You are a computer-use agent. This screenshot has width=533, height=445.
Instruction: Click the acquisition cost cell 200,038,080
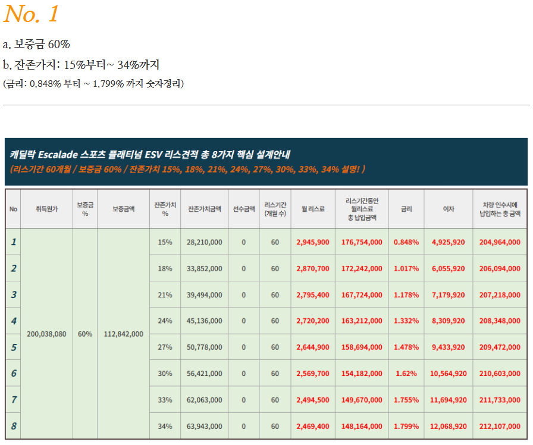click(46, 334)
